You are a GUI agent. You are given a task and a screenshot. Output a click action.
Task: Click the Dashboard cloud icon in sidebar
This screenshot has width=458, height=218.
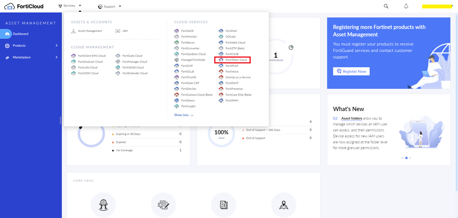click(x=7, y=34)
